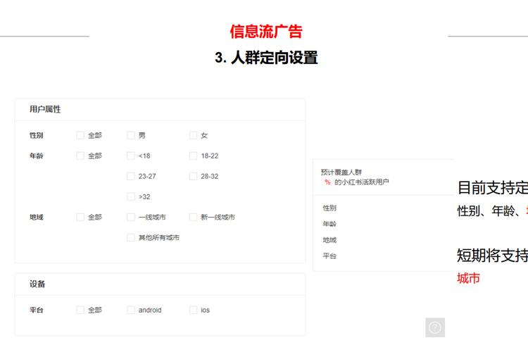Screen dimensions: 528x352
Task: Tick the <18 age checkbox
Action: (131, 156)
